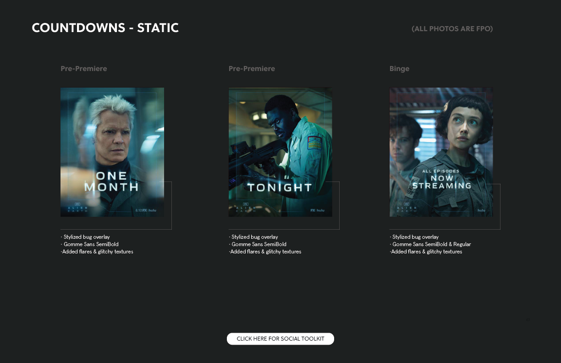Click the 'Binge' label
Image resolution: width=561 pixels, height=363 pixels.
[400, 69]
